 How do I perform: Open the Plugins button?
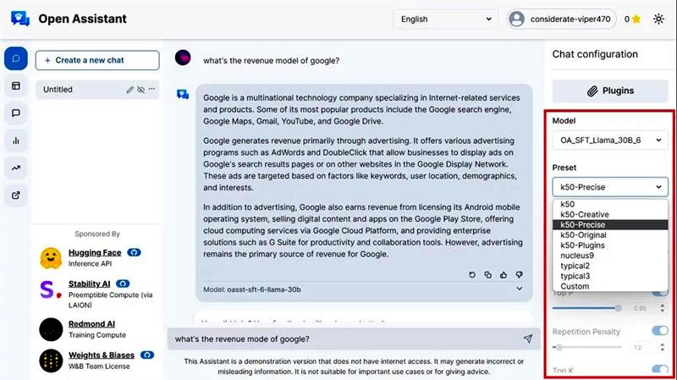609,91
